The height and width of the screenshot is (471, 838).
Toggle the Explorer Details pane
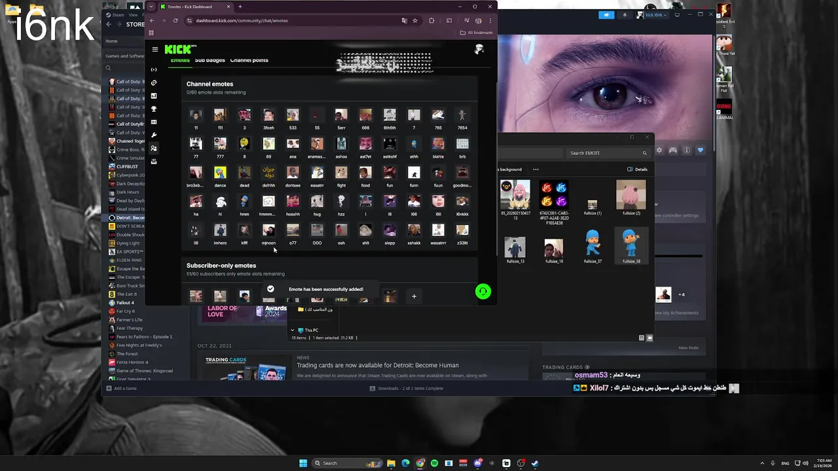pyautogui.click(x=637, y=169)
